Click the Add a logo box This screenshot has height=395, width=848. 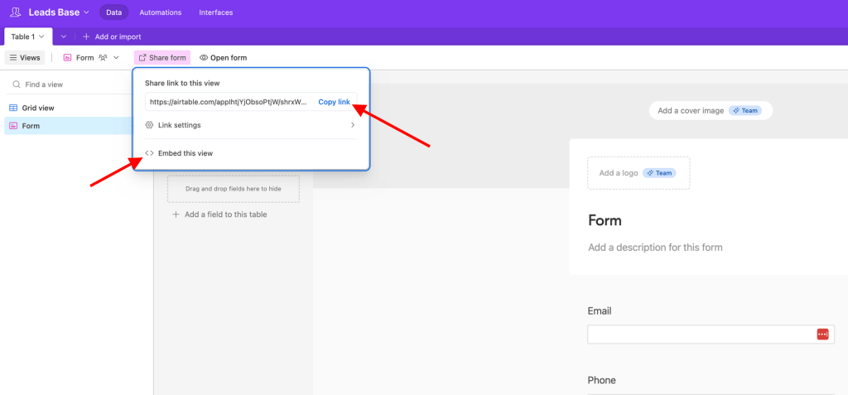(638, 173)
